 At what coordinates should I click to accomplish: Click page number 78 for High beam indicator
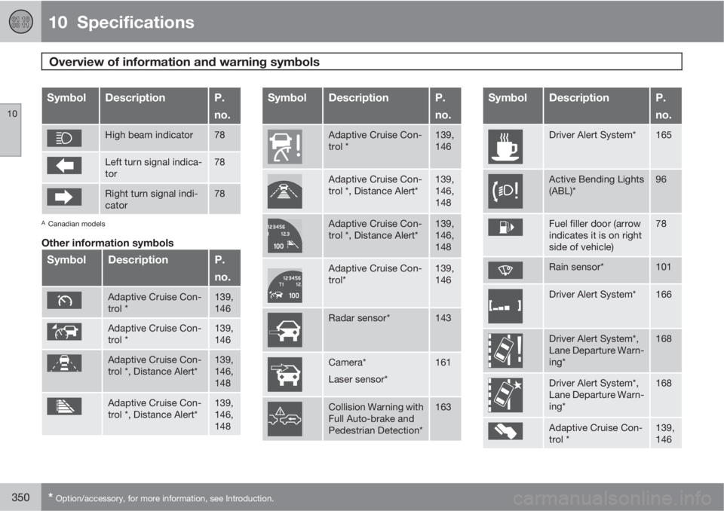coord(219,135)
